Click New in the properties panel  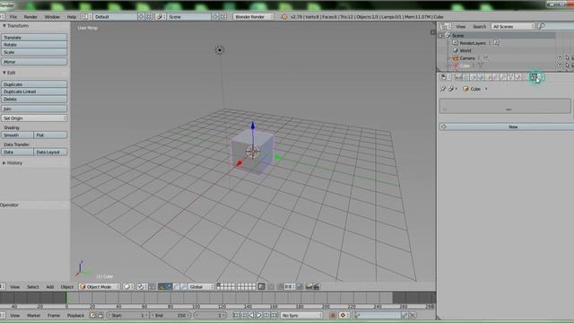[507, 127]
